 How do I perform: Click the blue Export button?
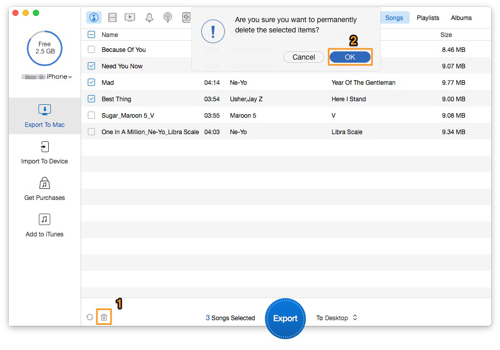285,318
